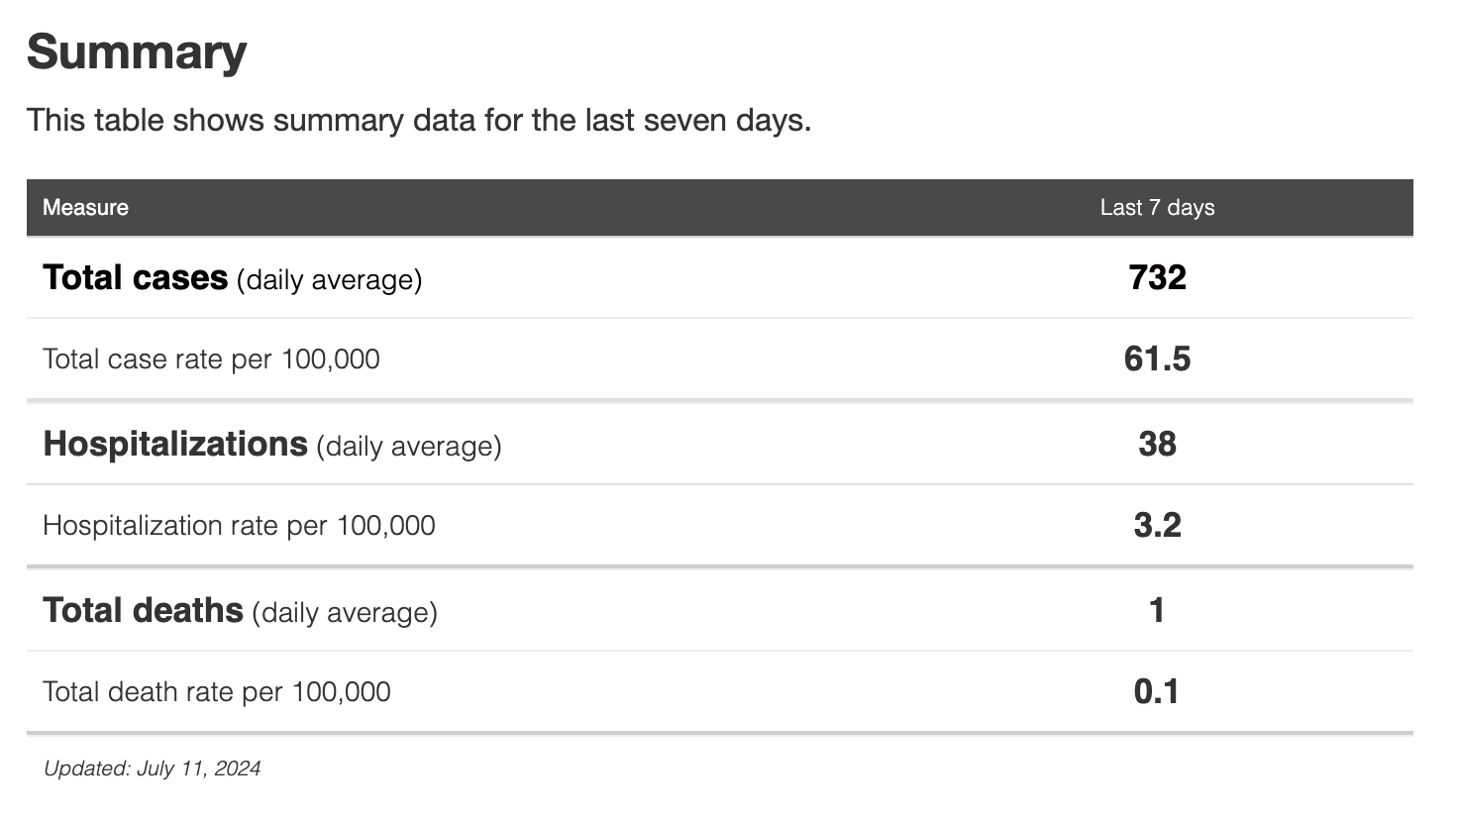This screenshot has height=820, width=1458.
Task: Select the Total deaths row label
Action: click(x=143, y=611)
